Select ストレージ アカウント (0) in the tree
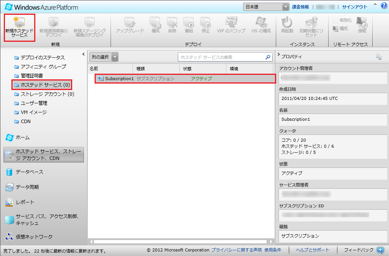Screen dimensions: 389x256 [44, 94]
